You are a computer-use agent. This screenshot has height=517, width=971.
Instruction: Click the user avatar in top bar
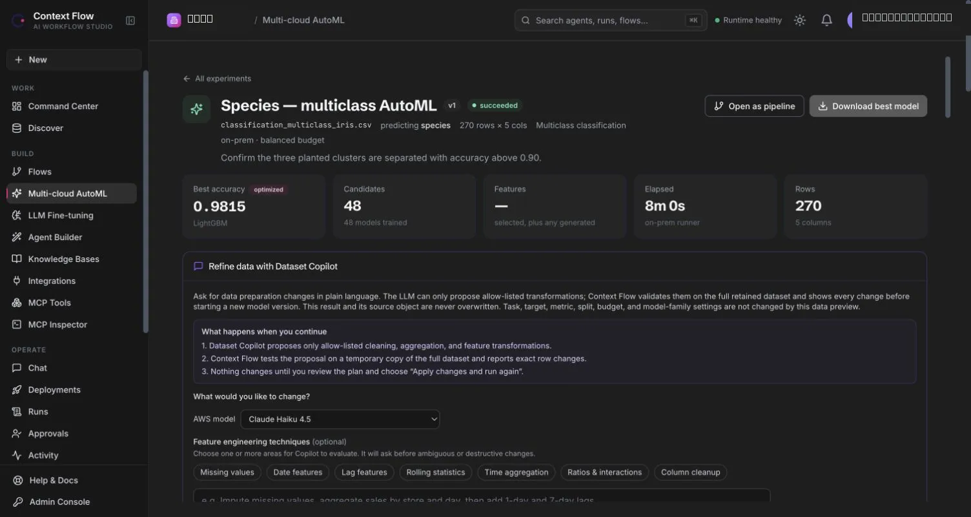coord(851,20)
